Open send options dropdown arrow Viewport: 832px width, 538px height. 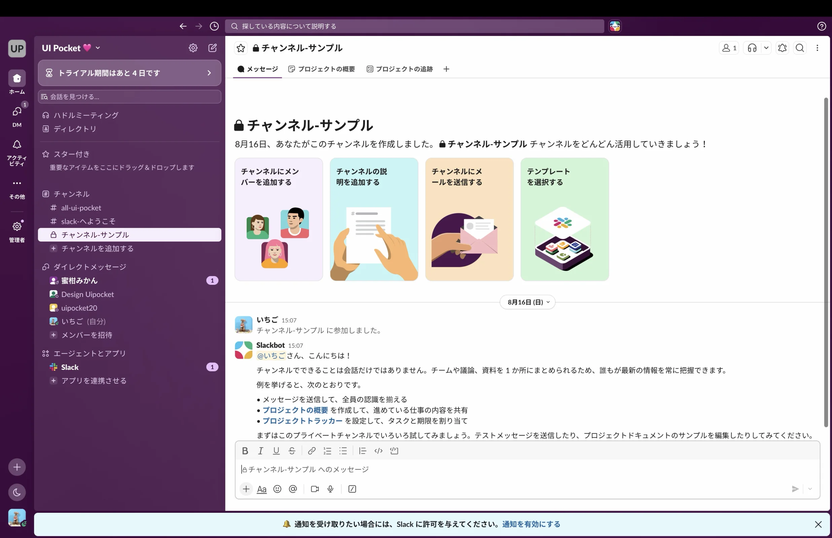click(x=810, y=489)
